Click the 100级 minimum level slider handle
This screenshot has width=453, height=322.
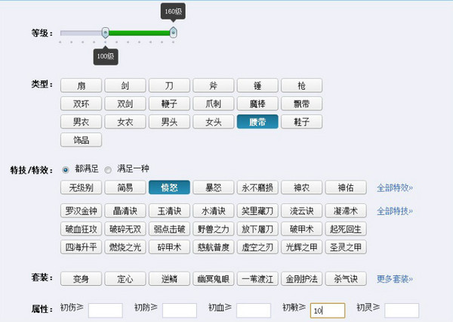106,33
